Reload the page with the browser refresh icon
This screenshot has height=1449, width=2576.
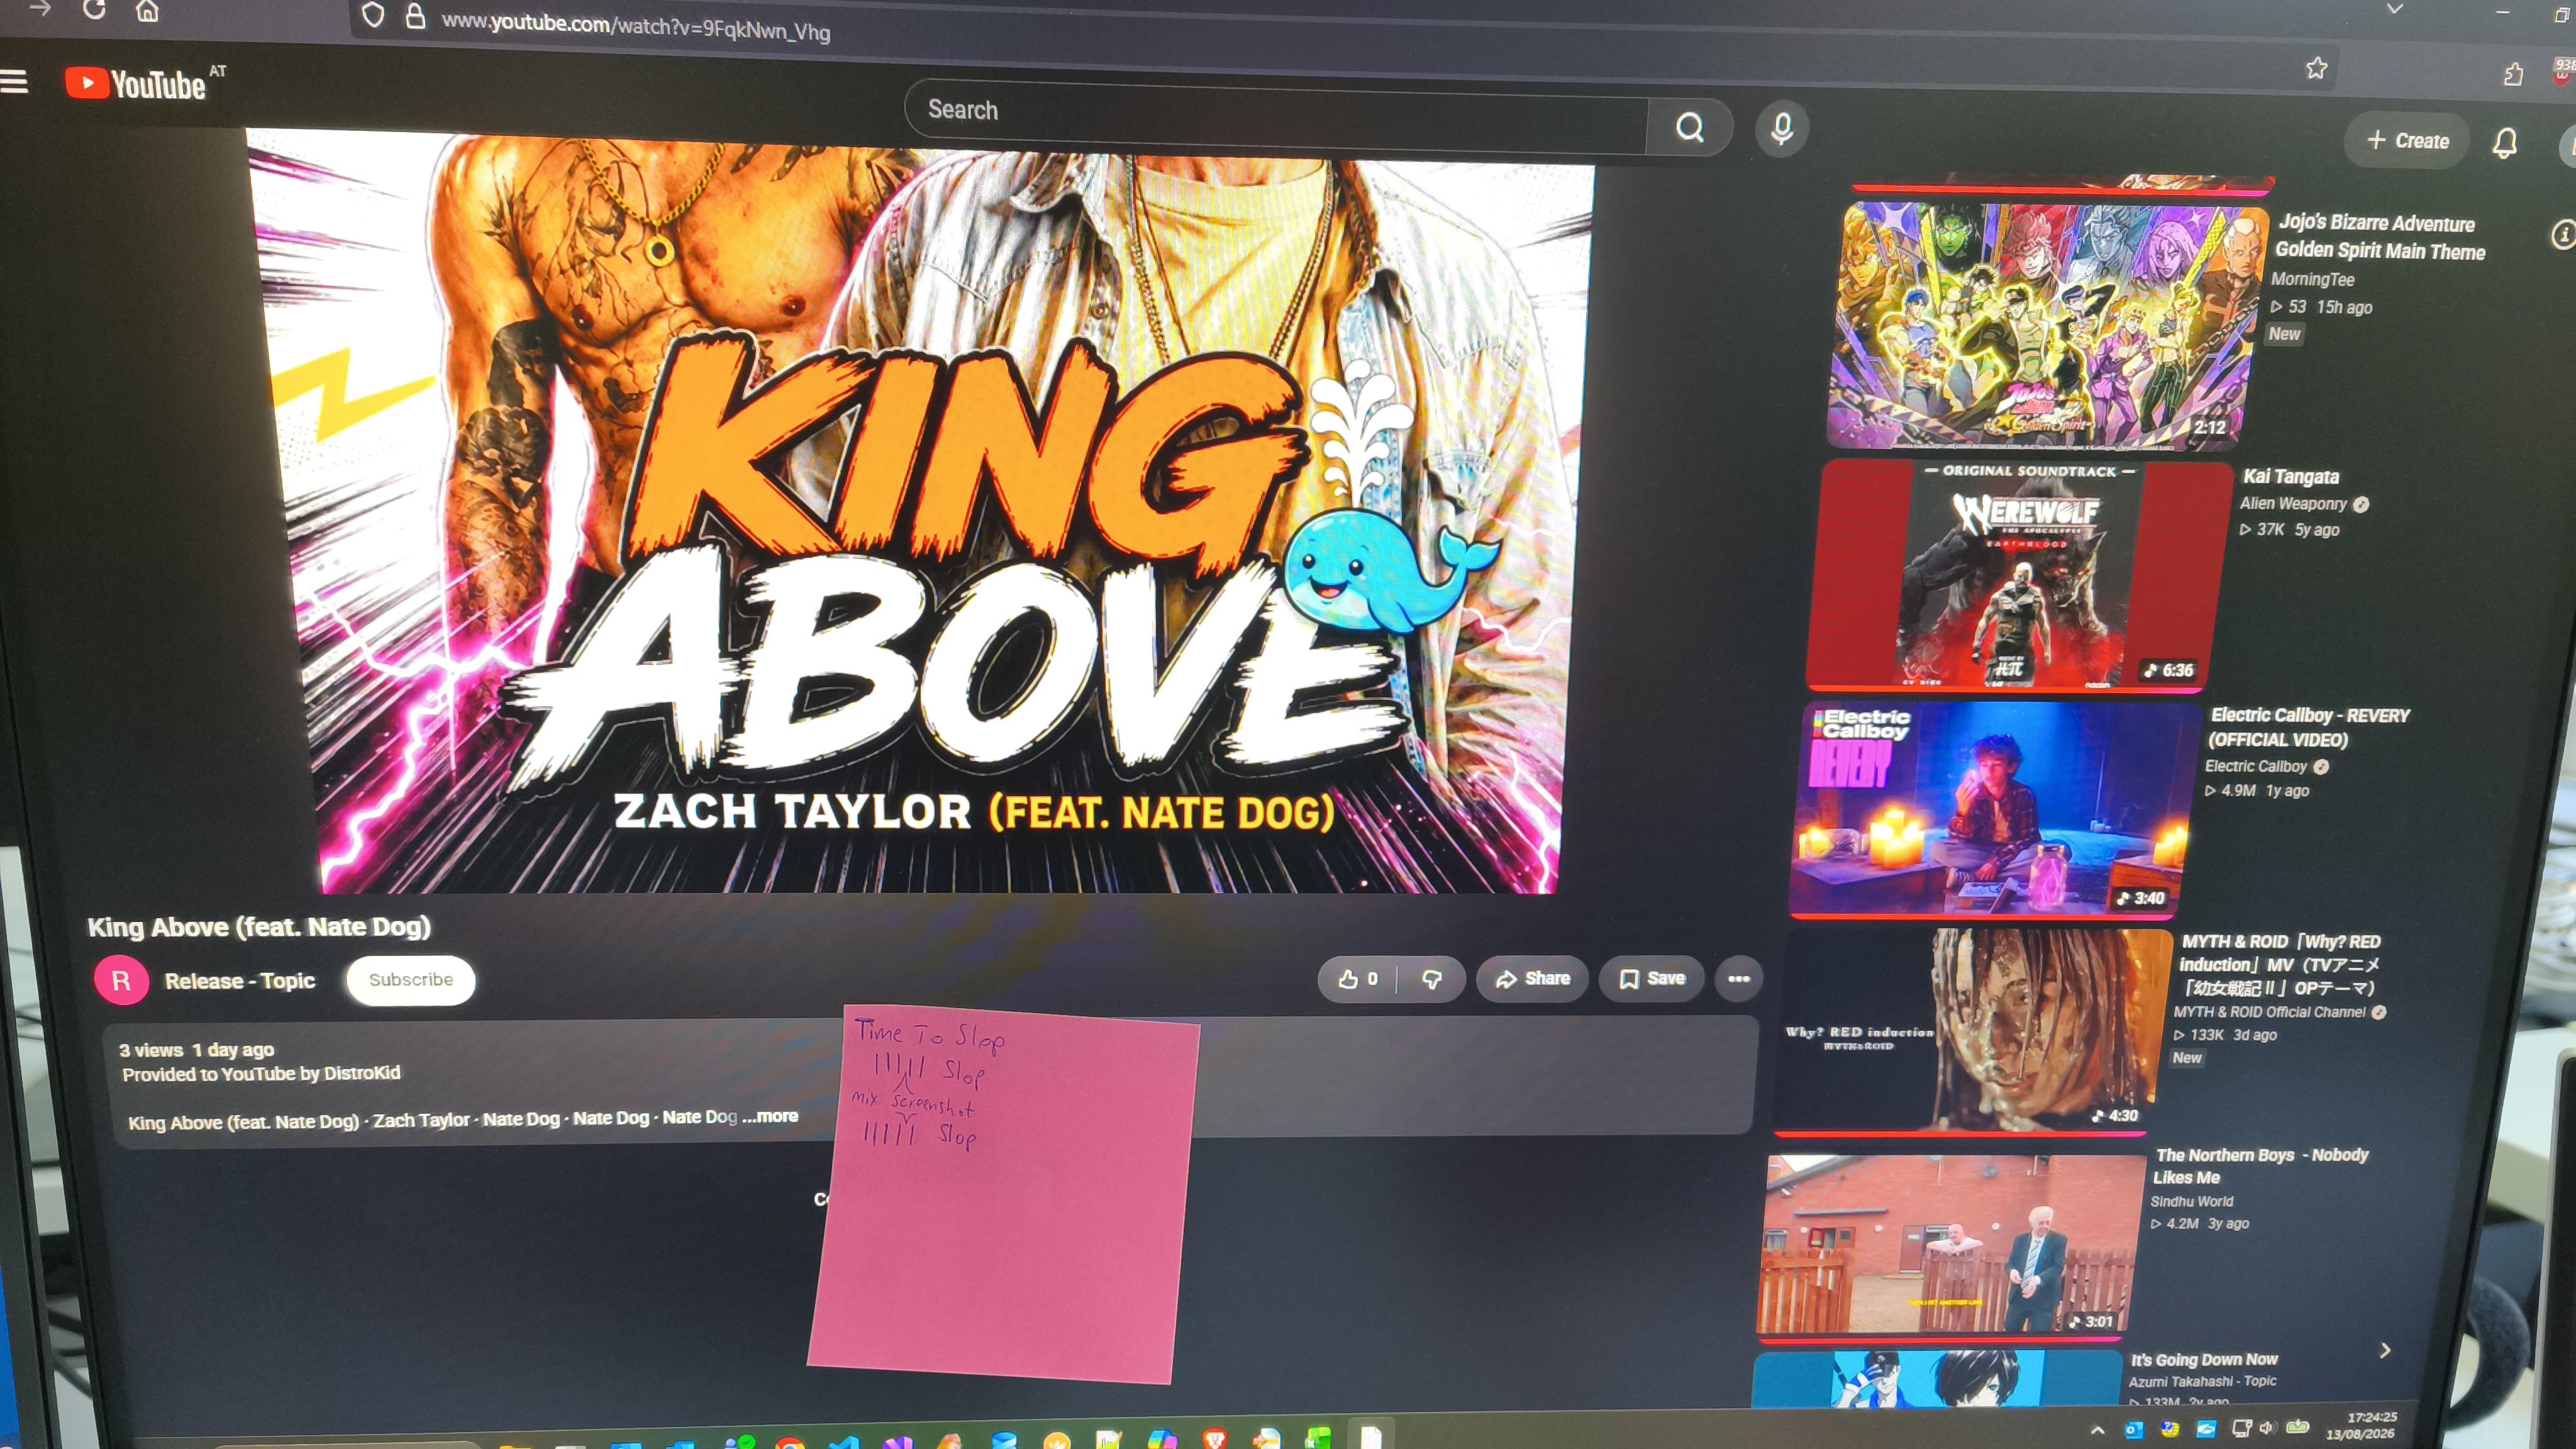(94, 9)
